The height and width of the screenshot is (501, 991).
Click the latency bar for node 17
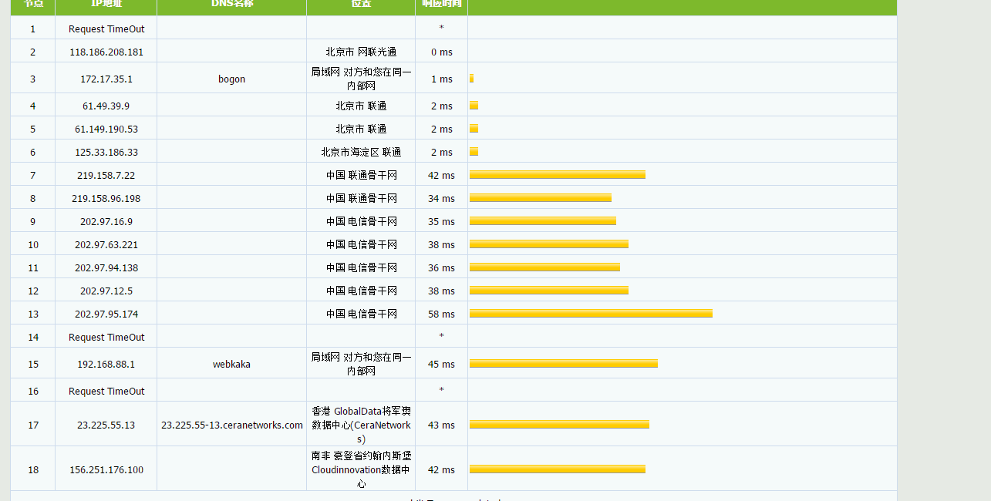(559, 425)
